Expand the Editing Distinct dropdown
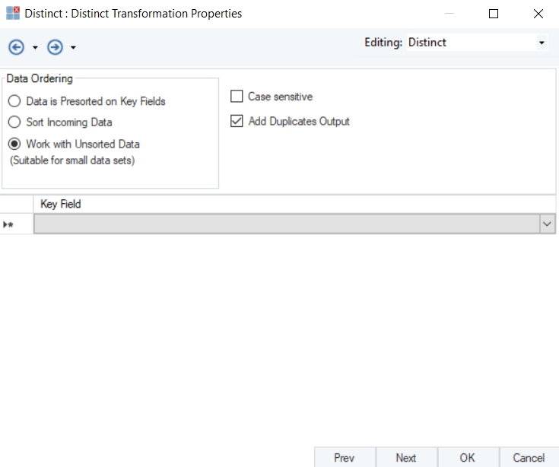Viewport: 559px width, 467px height. (x=542, y=43)
